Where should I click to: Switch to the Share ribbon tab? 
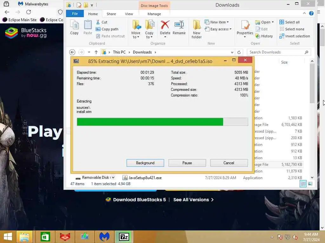click(x=111, y=14)
